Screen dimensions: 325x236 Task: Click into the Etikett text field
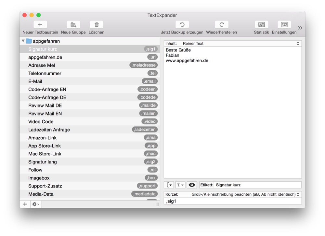(257, 185)
